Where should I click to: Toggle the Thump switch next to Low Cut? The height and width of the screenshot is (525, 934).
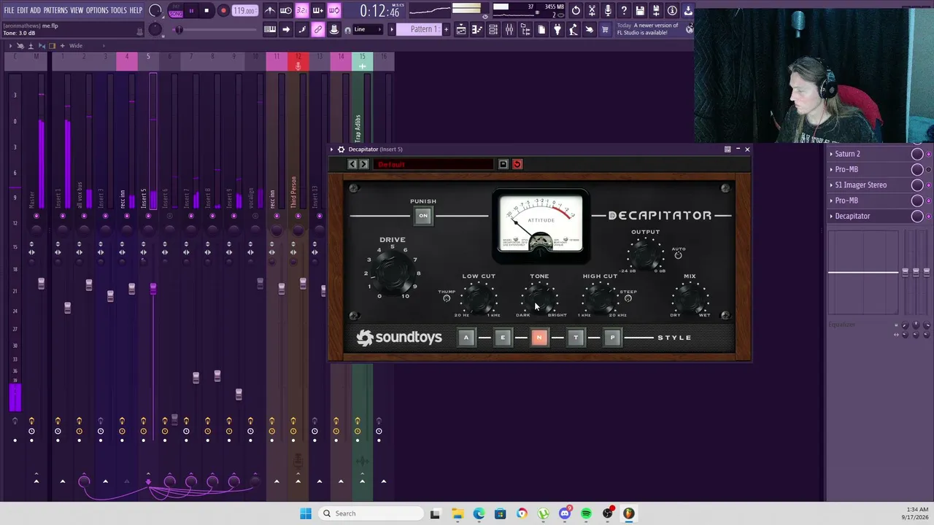pyautogui.click(x=447, y=298)
